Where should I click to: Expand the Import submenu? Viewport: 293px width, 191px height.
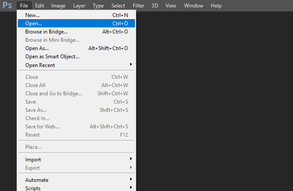77,159
